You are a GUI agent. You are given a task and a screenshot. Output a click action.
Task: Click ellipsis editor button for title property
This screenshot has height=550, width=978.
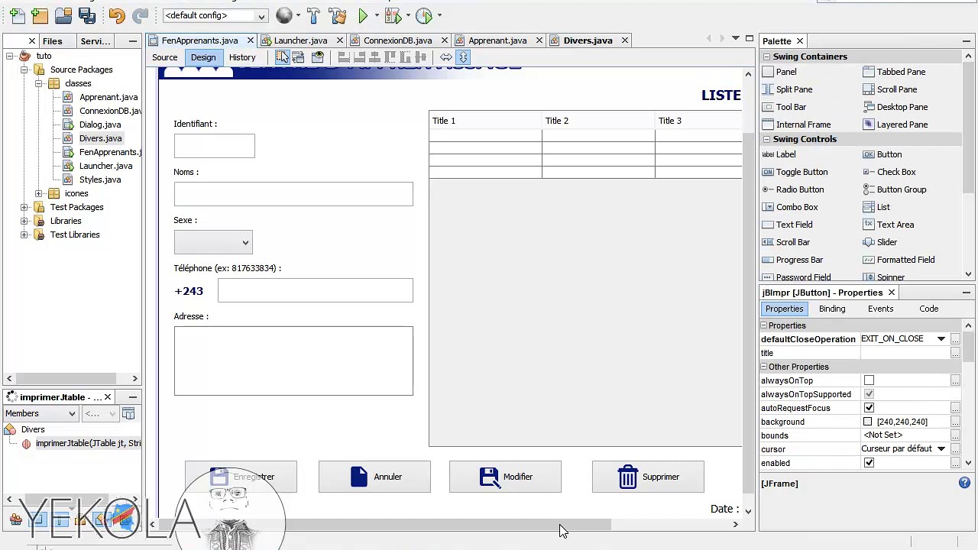click(955, 353)
